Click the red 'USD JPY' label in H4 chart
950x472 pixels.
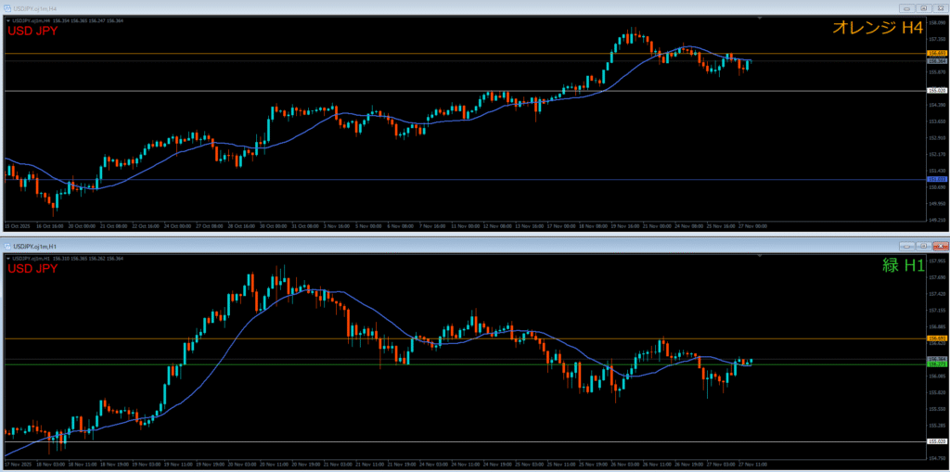click(32, 31)
